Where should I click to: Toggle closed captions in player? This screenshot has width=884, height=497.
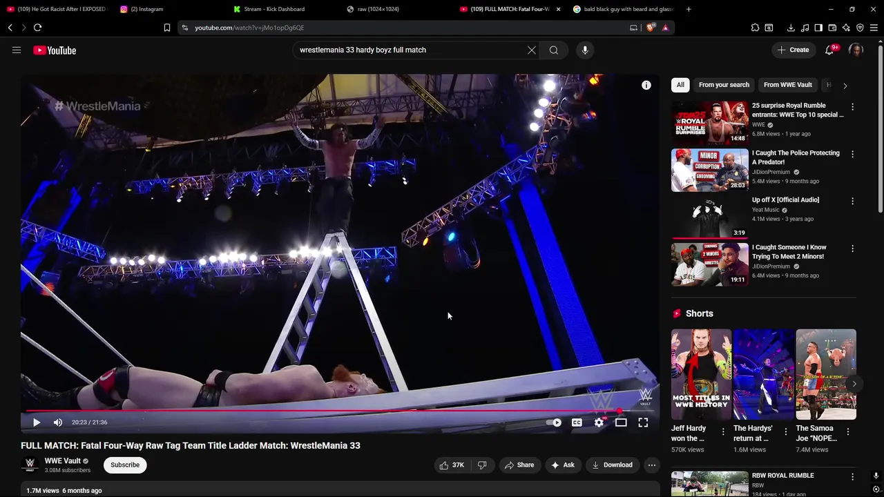(x=577, y=422)
